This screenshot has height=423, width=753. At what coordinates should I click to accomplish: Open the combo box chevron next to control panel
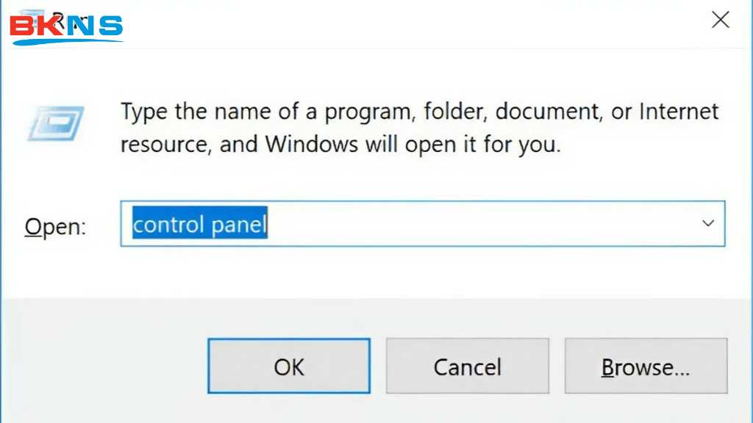[x=707, y=223]
